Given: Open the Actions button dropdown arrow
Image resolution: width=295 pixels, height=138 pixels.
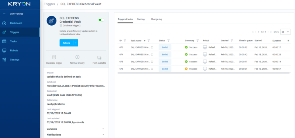Looking at the screenshot, I should (x=76, y=43).
